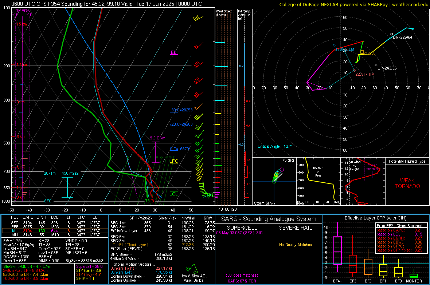The height and width of the screenshot is (285, 430).
Task: Click the 12 km height marker
Action: 21,64
